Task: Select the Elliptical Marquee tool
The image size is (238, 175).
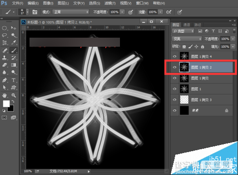Action: pos(4,28)
